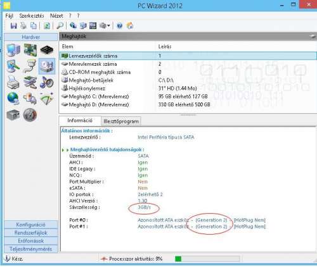Click the Port #1 : label
The height and width of the screenshot is (267, 317).
tap(79, 227)
